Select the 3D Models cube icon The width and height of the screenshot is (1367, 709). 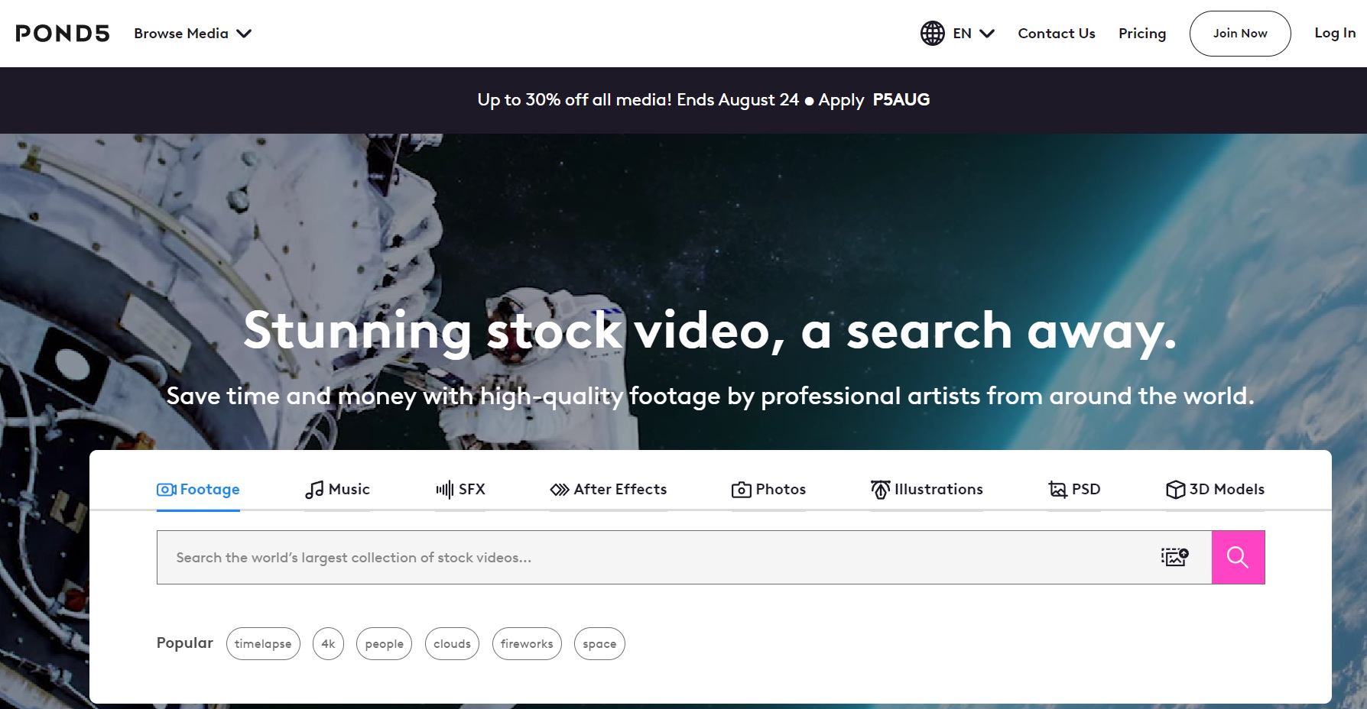[x=1175, y=490]
